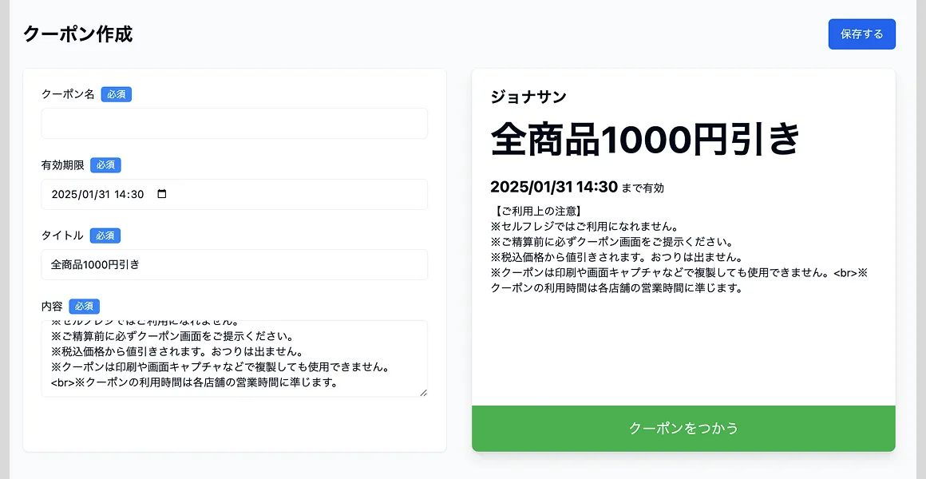The height and width of the screenshot is (479, 926).
Task: Click the empty クーポン名 input field
Action: click(x=234, y=123)
